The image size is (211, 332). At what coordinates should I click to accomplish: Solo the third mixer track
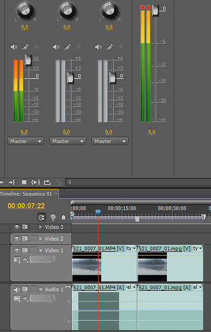tap(110, 47)
